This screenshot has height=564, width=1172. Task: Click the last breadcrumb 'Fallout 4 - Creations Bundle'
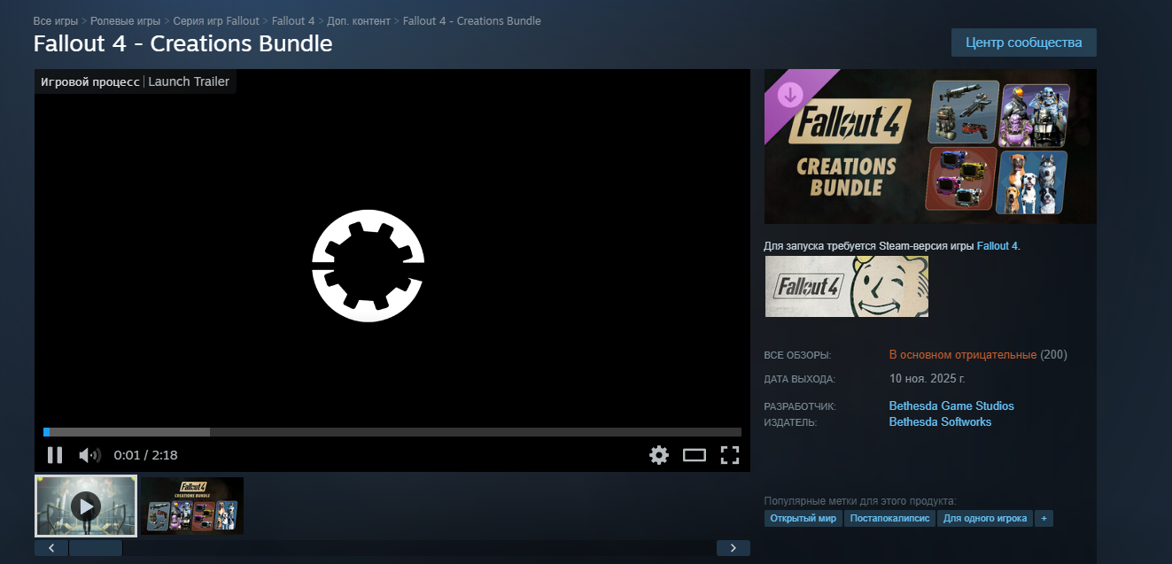pyautogui.click(x=472, y=20)
